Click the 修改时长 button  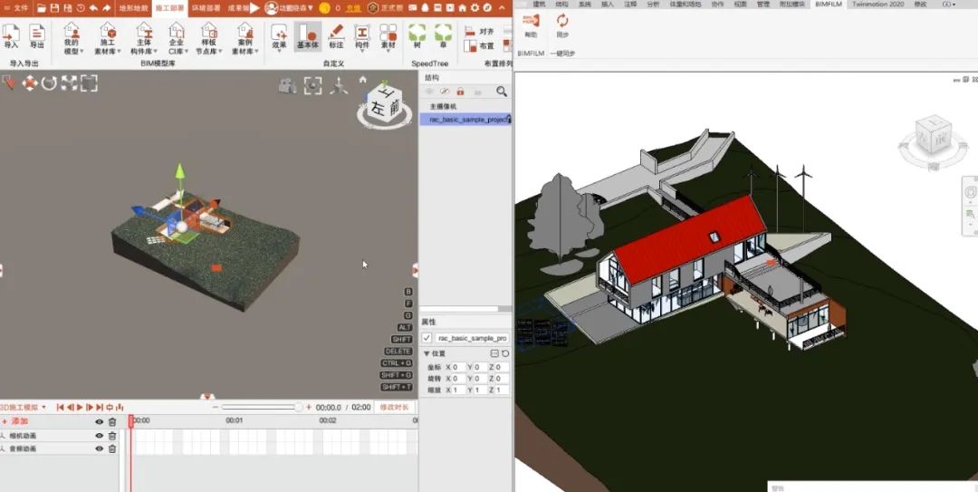394,407
